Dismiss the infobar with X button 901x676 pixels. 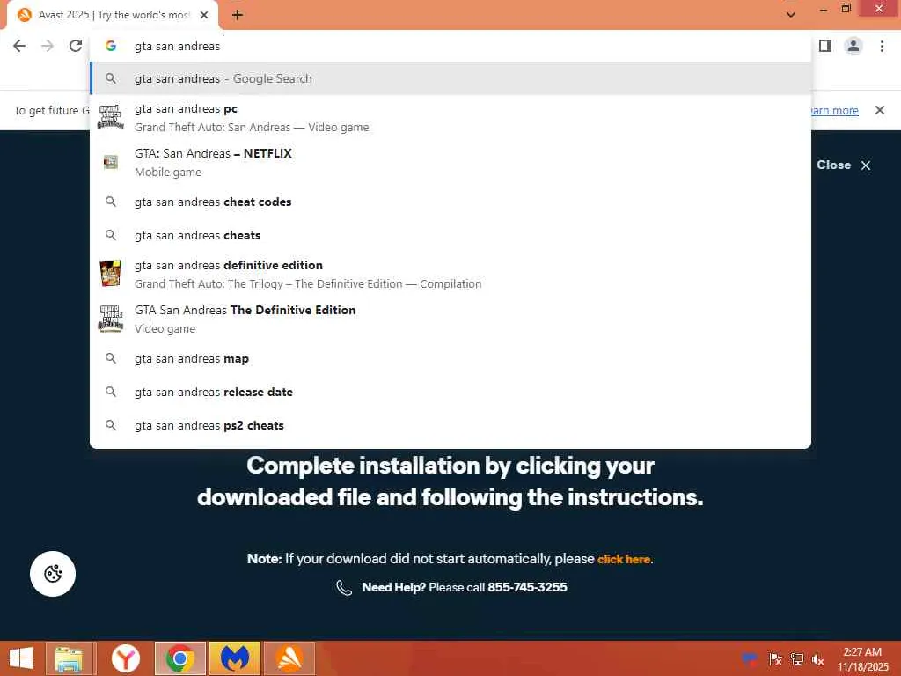(880, 110)
